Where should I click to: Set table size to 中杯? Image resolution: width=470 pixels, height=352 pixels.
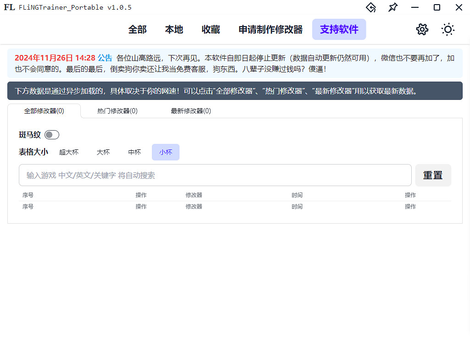tap(134, 152)
